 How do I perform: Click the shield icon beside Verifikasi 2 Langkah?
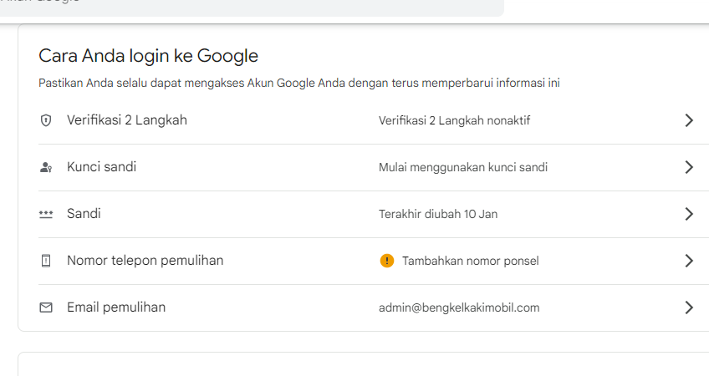pos(46,120)
